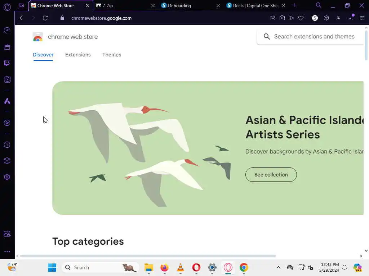Open GX Cleaner in sidebar
Viewport: 369px width, 276px height.
pos(7,47)
